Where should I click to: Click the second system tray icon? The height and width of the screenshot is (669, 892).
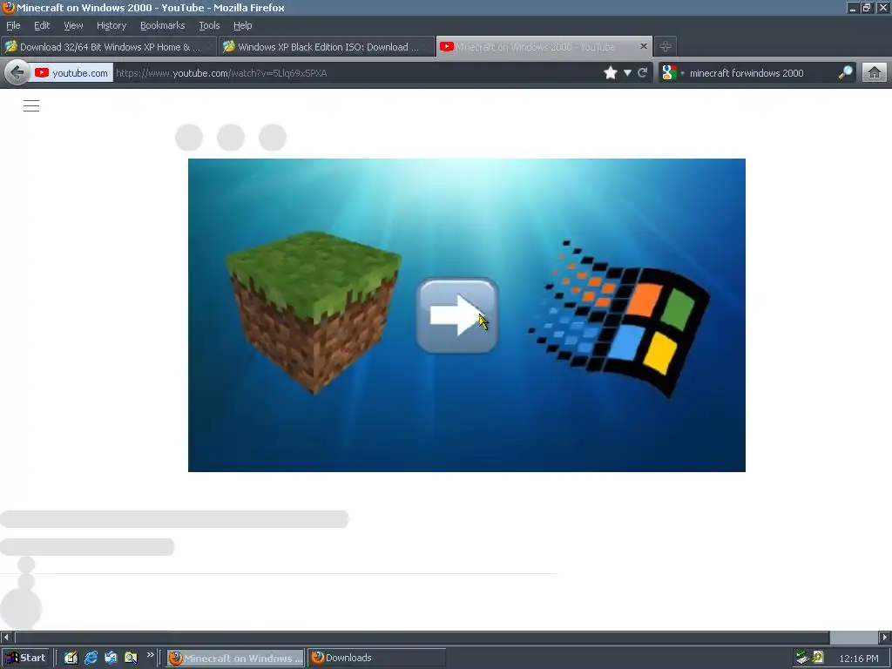click(x=818, y=658)
